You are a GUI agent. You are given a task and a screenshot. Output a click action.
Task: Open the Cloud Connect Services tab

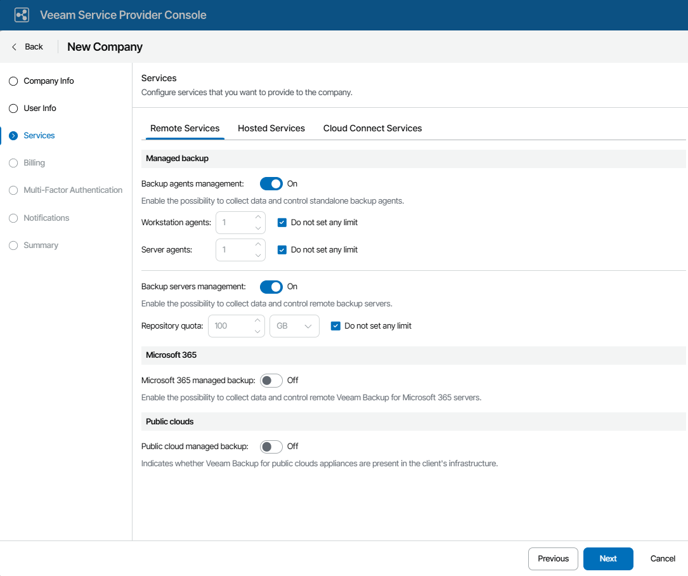372,128
